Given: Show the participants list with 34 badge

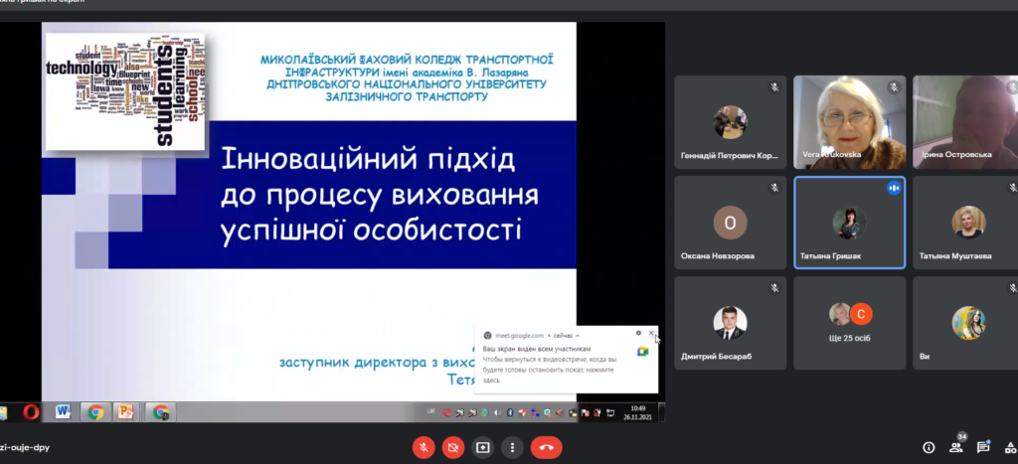Looking at the screenshot, I should (x=956, y=446).
